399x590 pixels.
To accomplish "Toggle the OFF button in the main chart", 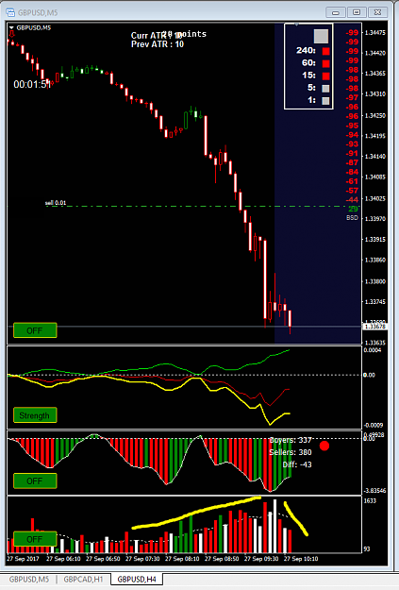I will (35, 330).
